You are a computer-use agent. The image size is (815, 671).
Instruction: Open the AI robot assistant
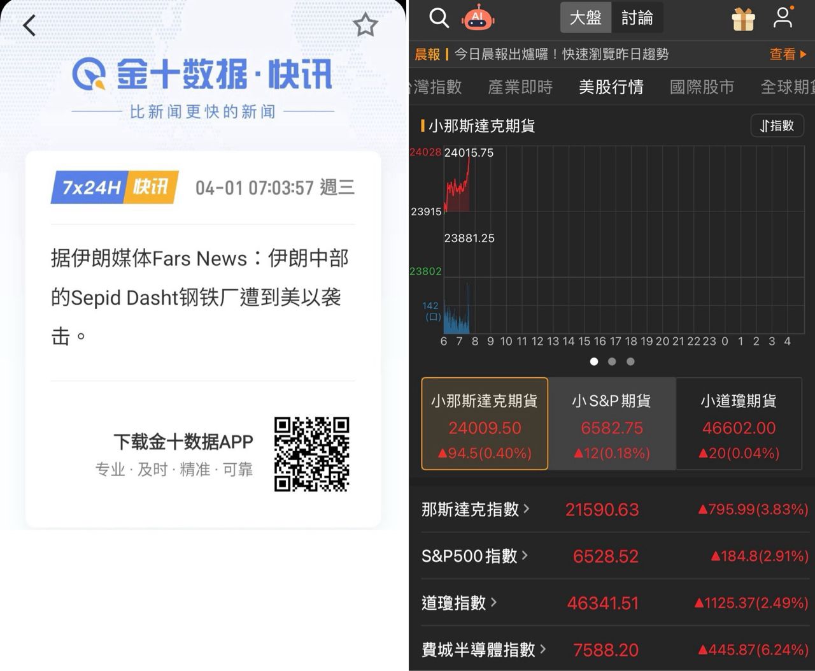tap(478, 18)
